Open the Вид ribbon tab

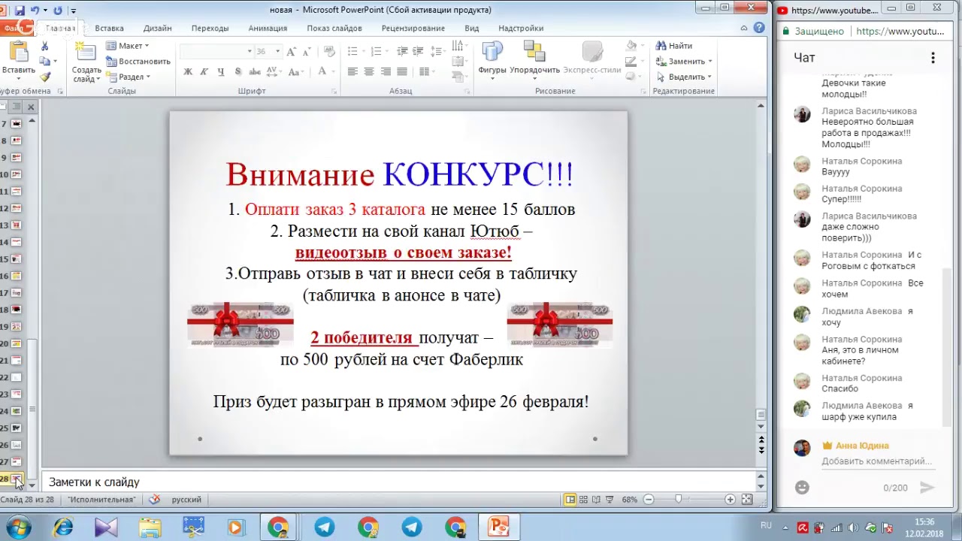click(x=471, y=28)
